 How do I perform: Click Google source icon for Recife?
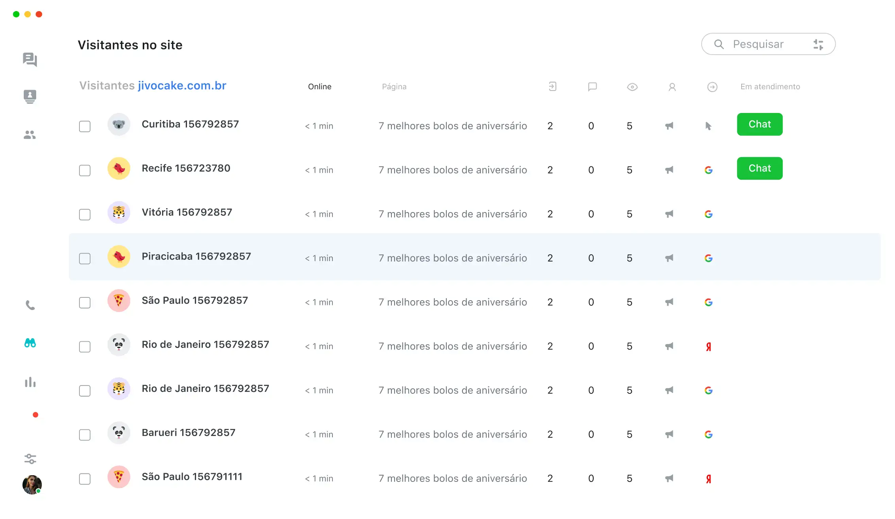708,170
